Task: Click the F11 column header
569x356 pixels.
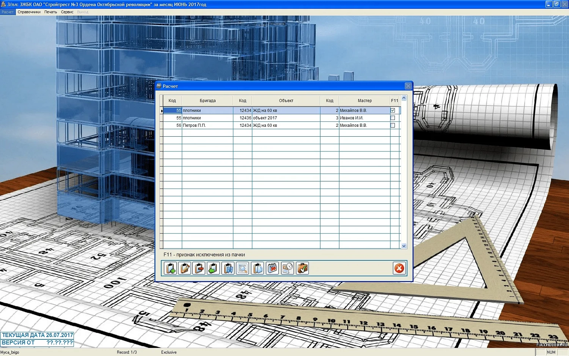Action: (x=395, y=101)
